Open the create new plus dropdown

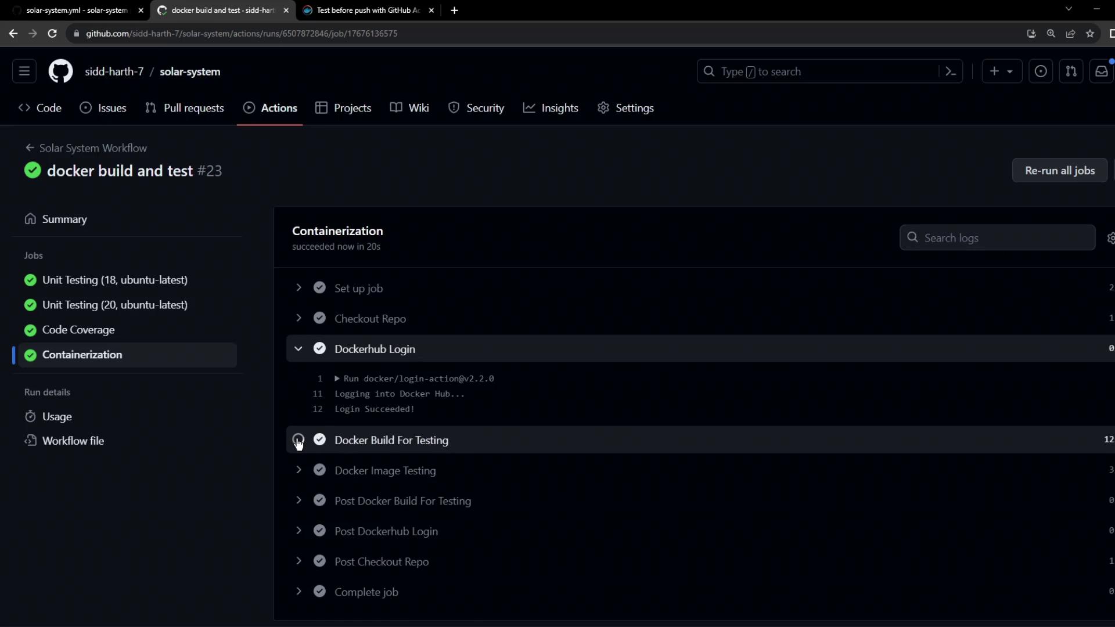point(1001,71)
